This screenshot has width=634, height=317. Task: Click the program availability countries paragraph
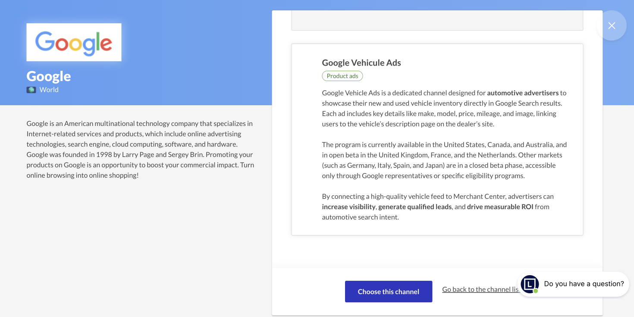pos(444,160)
